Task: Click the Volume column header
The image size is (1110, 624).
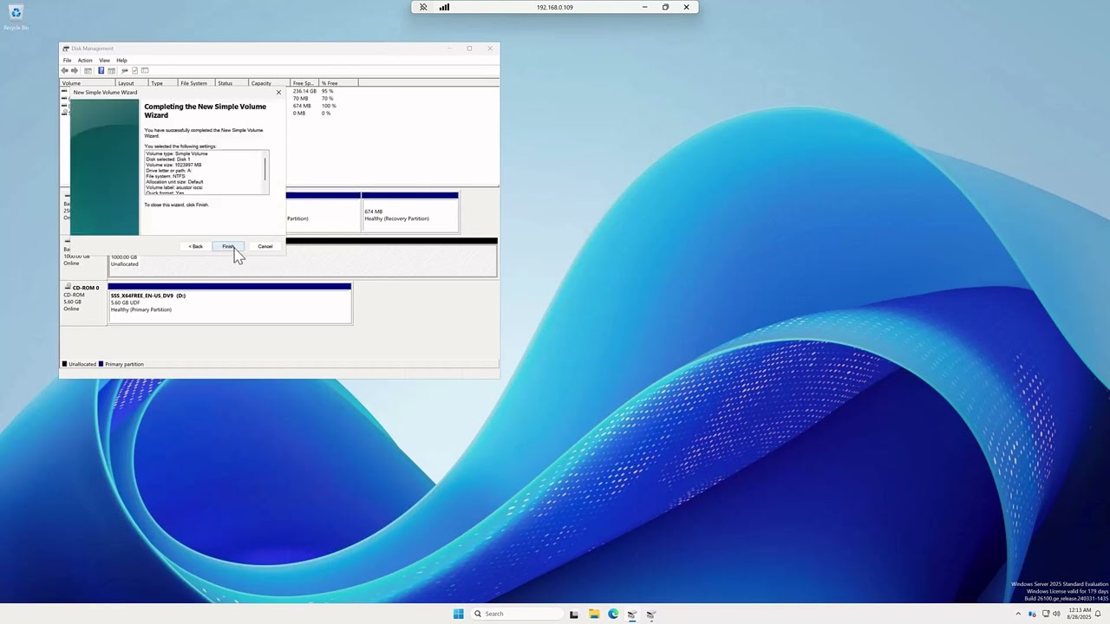Action: (87, 83)
